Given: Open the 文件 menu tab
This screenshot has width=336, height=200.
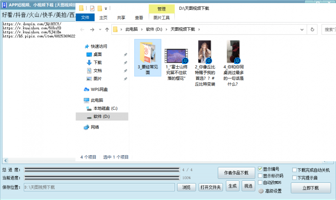Looking at the screenshot, I should pos(85,18).
